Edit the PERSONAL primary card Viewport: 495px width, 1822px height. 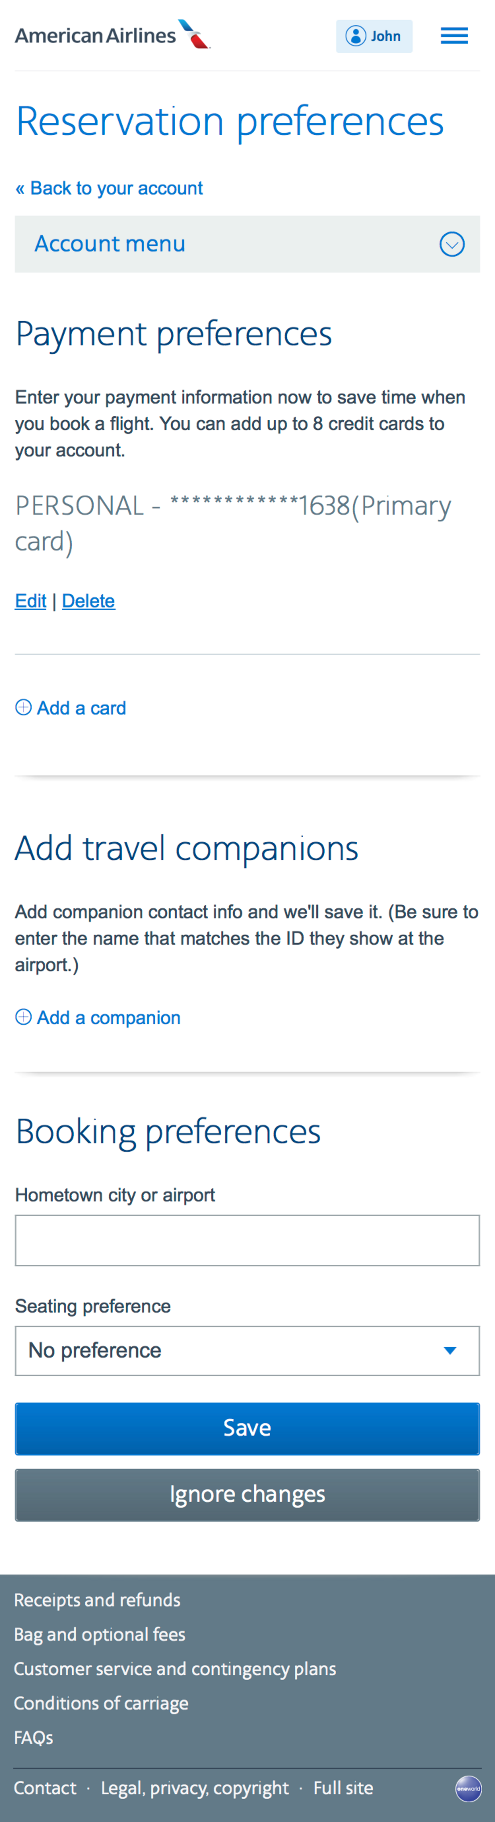pos(30,600)
